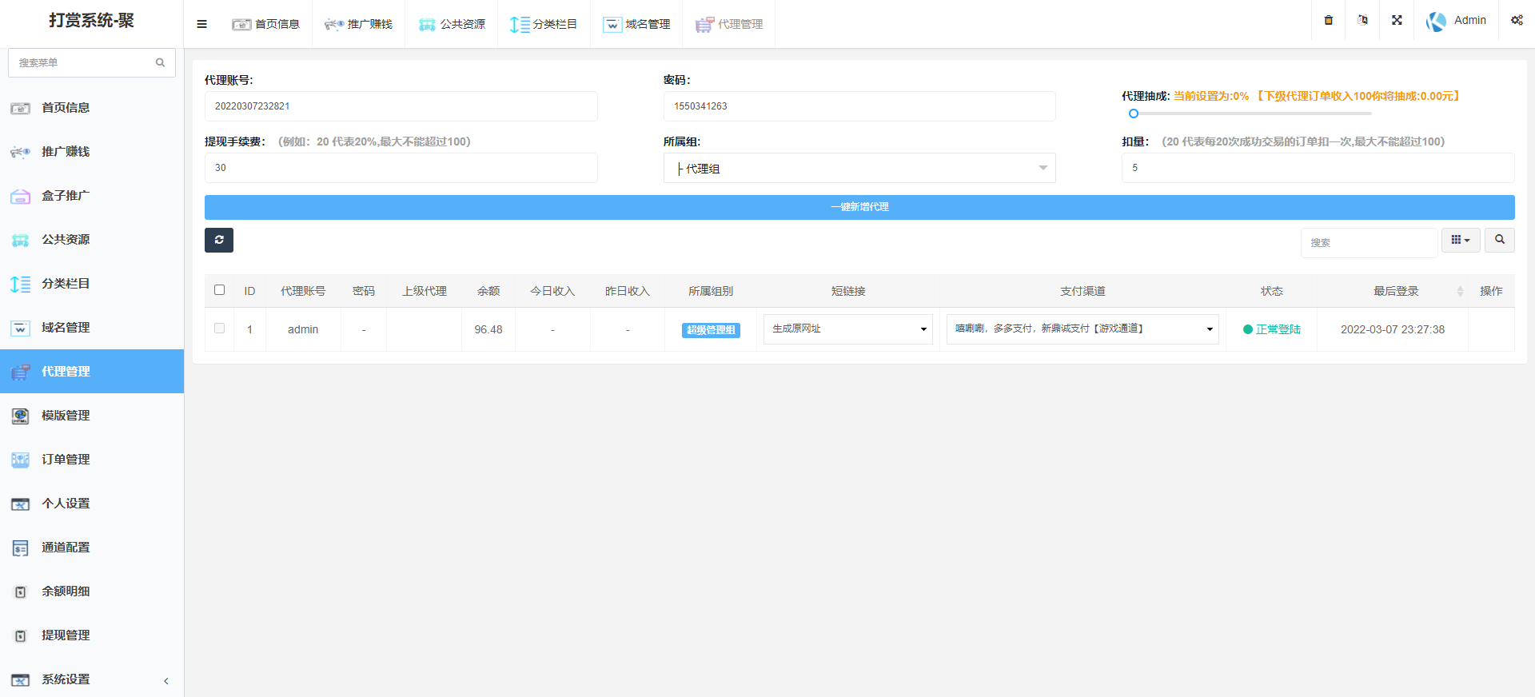Click the dark refresh table button
The height and width of the screenshot is (697, 1535).
point(219,240)
